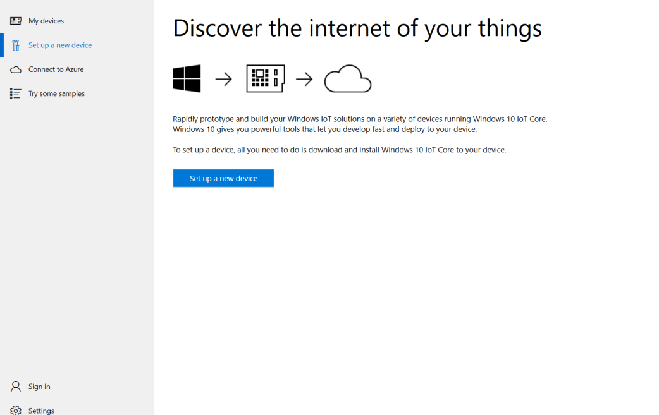The height and width of the screenshot is (415, 659).
Task: Click the Windows logo in the diagram
Action: click(186, 78)
